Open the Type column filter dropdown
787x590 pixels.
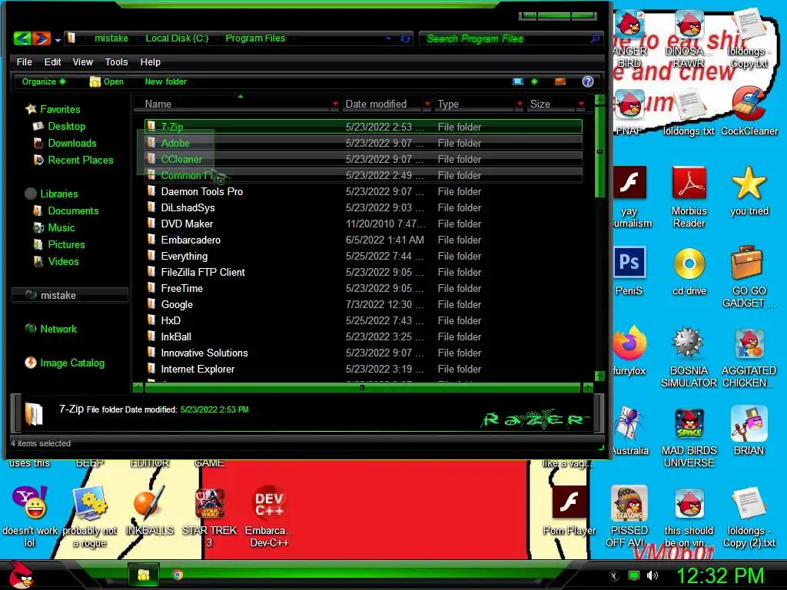pos(520,104)
